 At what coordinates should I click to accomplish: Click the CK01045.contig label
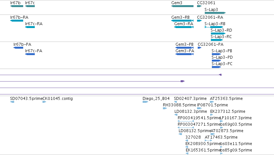pos(58,99)
